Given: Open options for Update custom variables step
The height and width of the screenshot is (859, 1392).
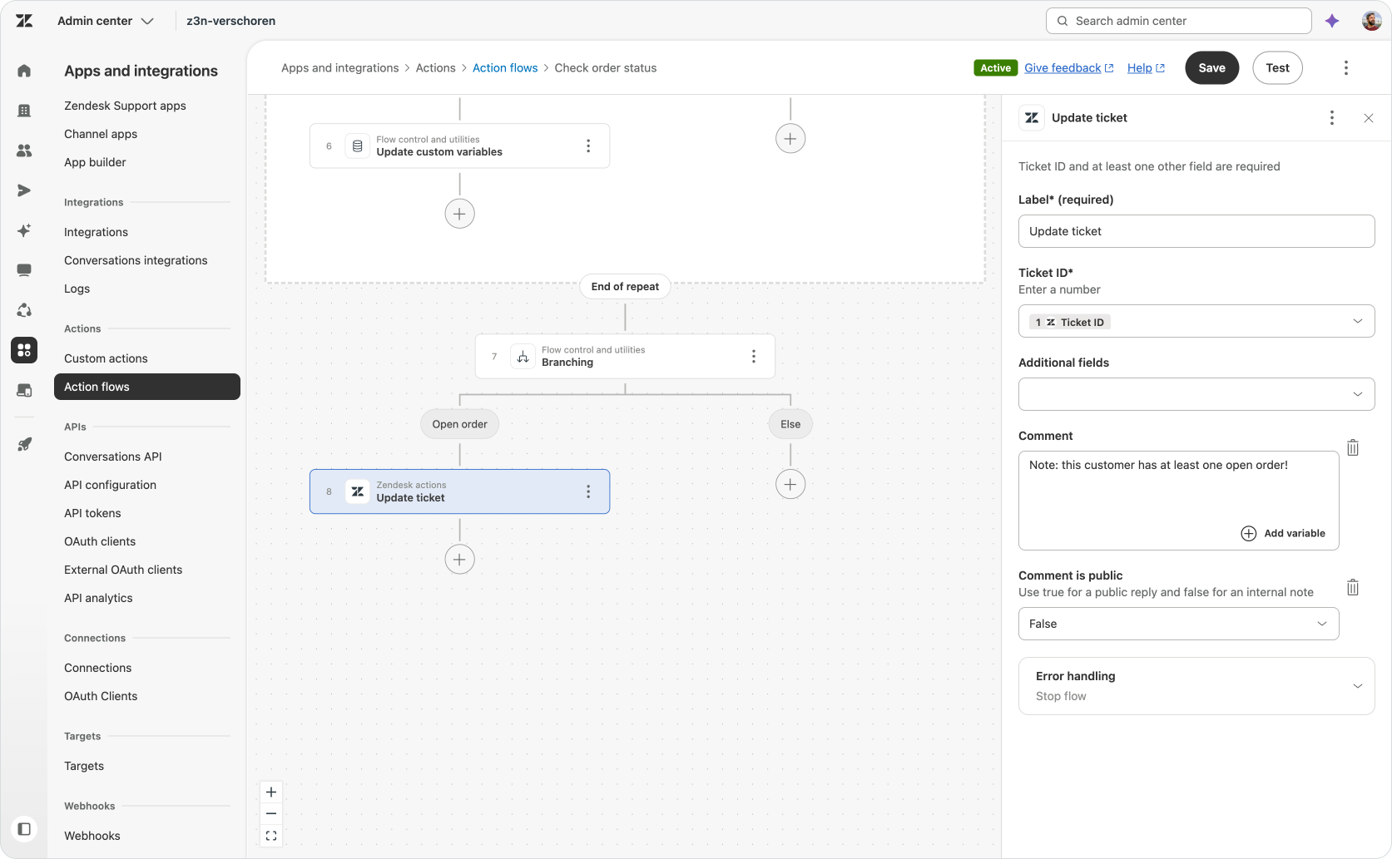Looking at the screenshot, I should (588, 146).
